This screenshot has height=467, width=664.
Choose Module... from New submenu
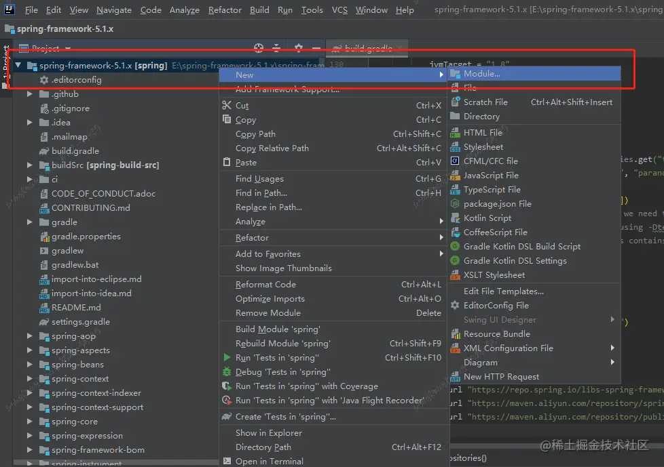tap(535, 73)
